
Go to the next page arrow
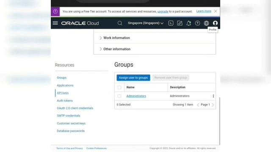click(213, 105)
